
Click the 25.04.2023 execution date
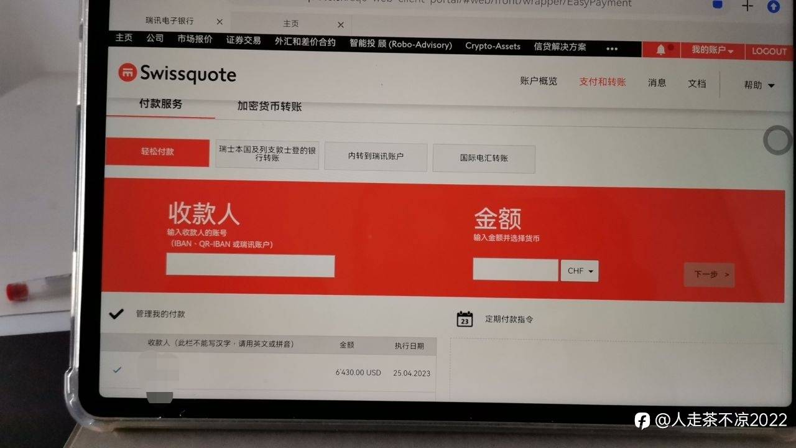[x=412, y=373]
